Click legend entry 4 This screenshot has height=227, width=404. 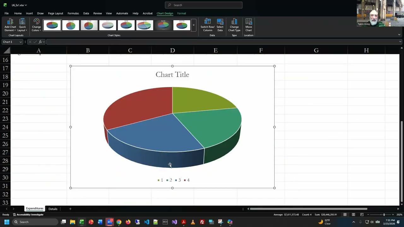[187, 180]
